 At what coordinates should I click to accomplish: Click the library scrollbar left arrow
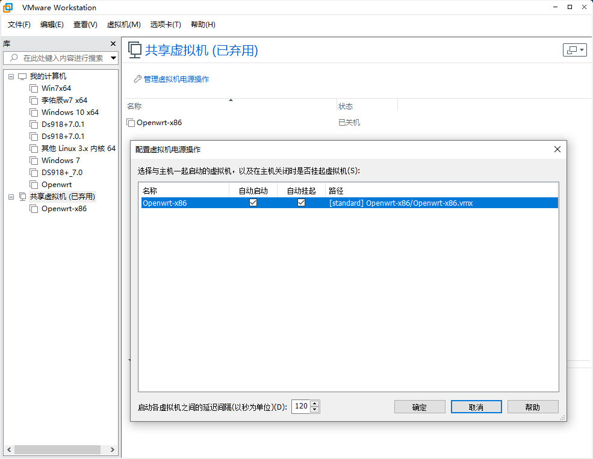pos(9,449)
